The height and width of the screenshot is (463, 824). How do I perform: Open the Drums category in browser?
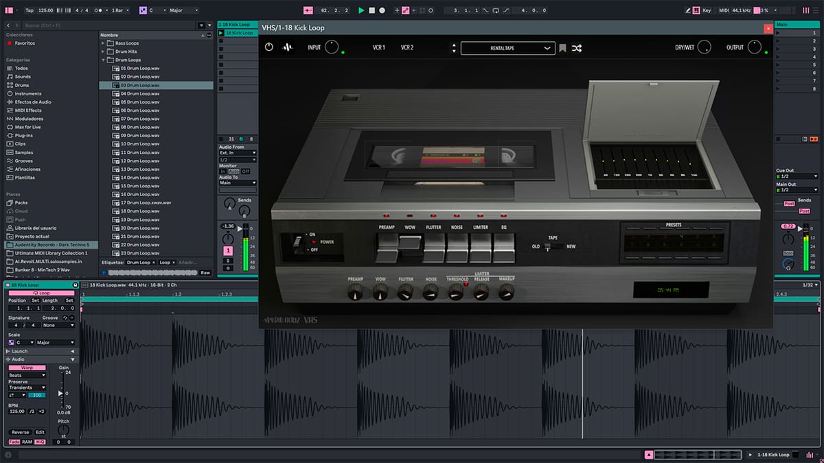pos(23,85)
